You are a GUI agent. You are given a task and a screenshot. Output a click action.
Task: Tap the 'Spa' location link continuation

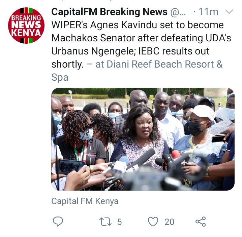(x=60, y=77)
